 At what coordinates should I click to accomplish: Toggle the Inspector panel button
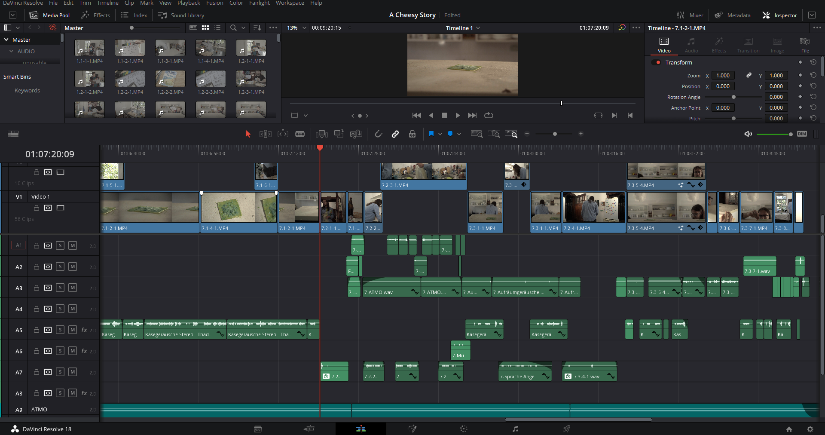[779, 15]
